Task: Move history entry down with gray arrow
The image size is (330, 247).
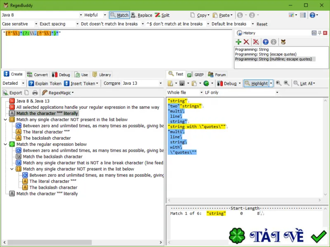Action: click(273, 42)
